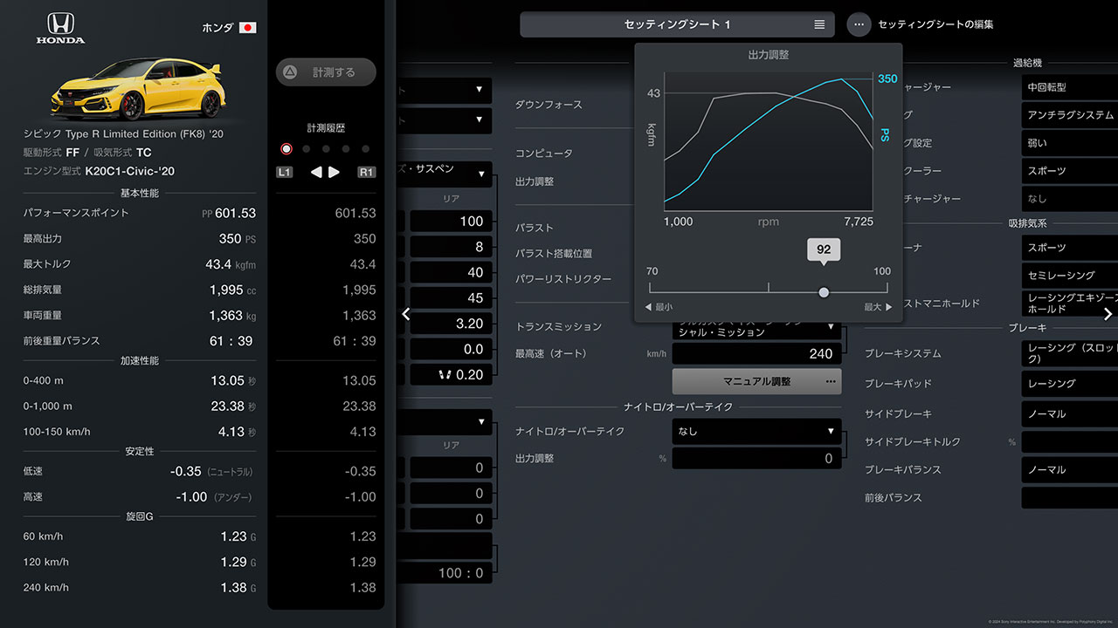Click the 前後バランス field
This screenshot has width=1118, height=628.
click(x=1069, y=497)
